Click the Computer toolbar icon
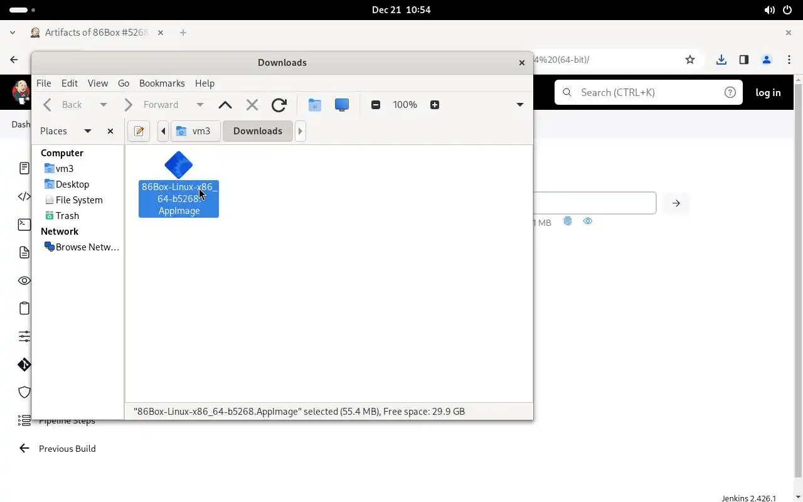Screen dimensions: 803x502 pyautogui.click(x=342, y=105)
